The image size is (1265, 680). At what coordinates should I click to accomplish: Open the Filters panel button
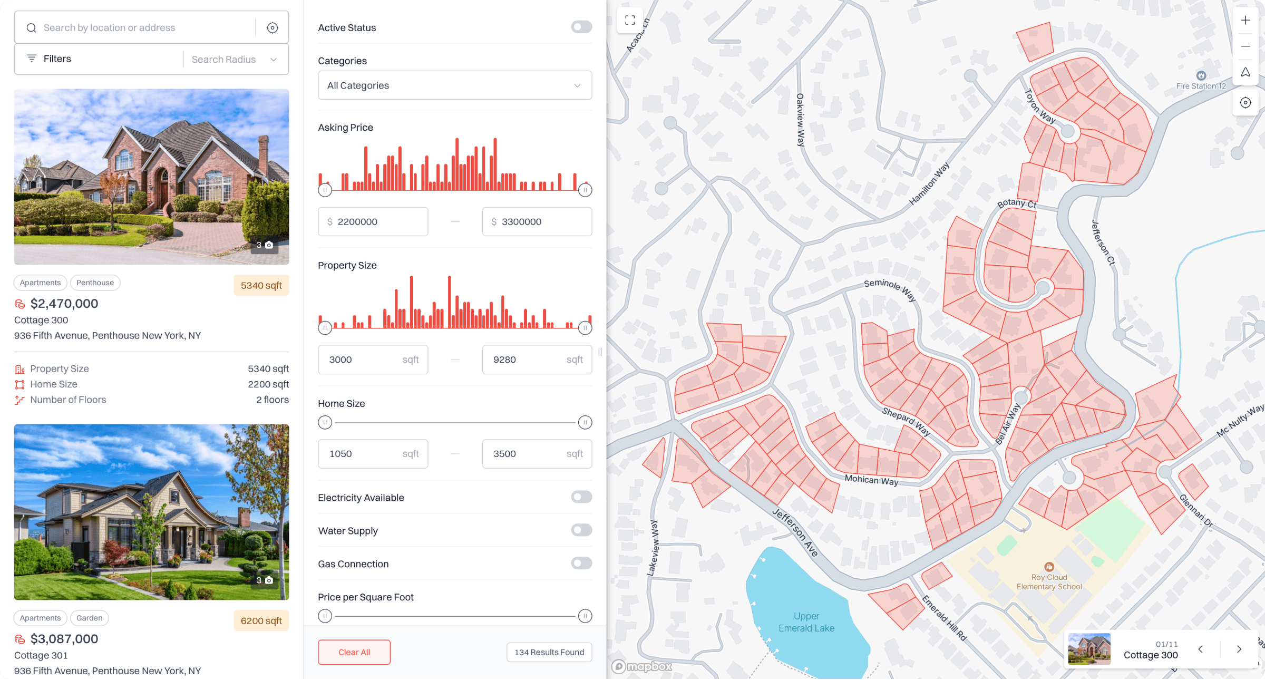[99, 59]
